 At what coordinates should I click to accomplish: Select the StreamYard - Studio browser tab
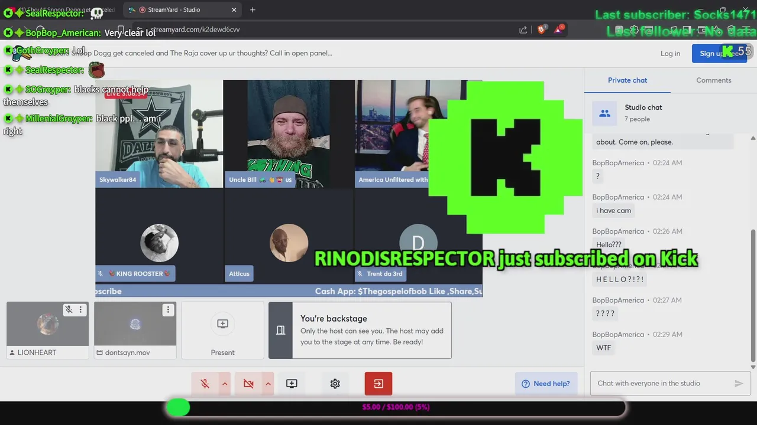point(183,9)
